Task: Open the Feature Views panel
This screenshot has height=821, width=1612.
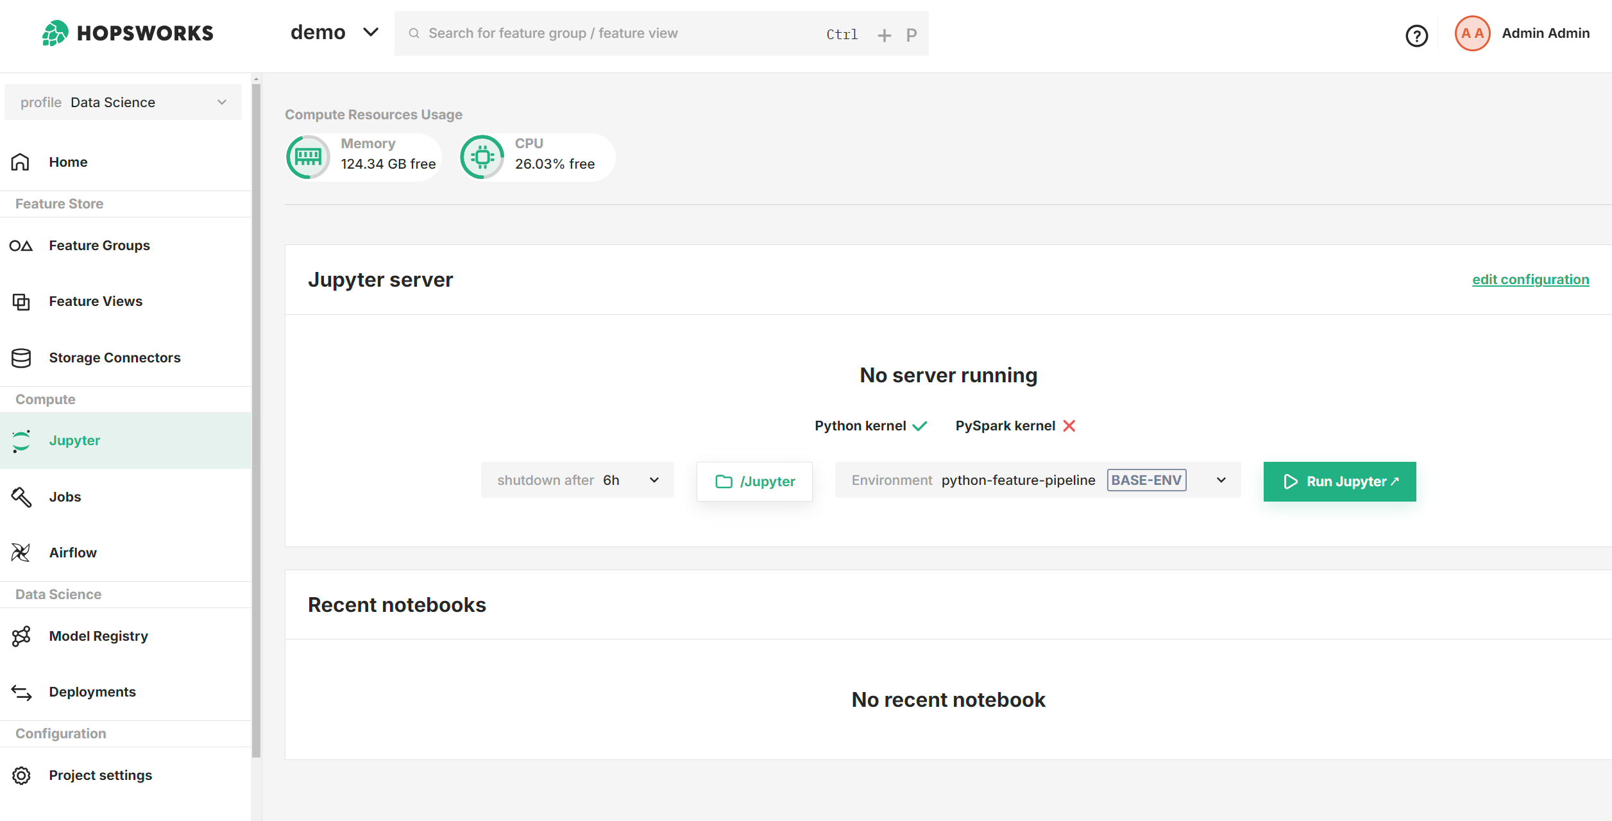Action: click(x=95, y=301)
